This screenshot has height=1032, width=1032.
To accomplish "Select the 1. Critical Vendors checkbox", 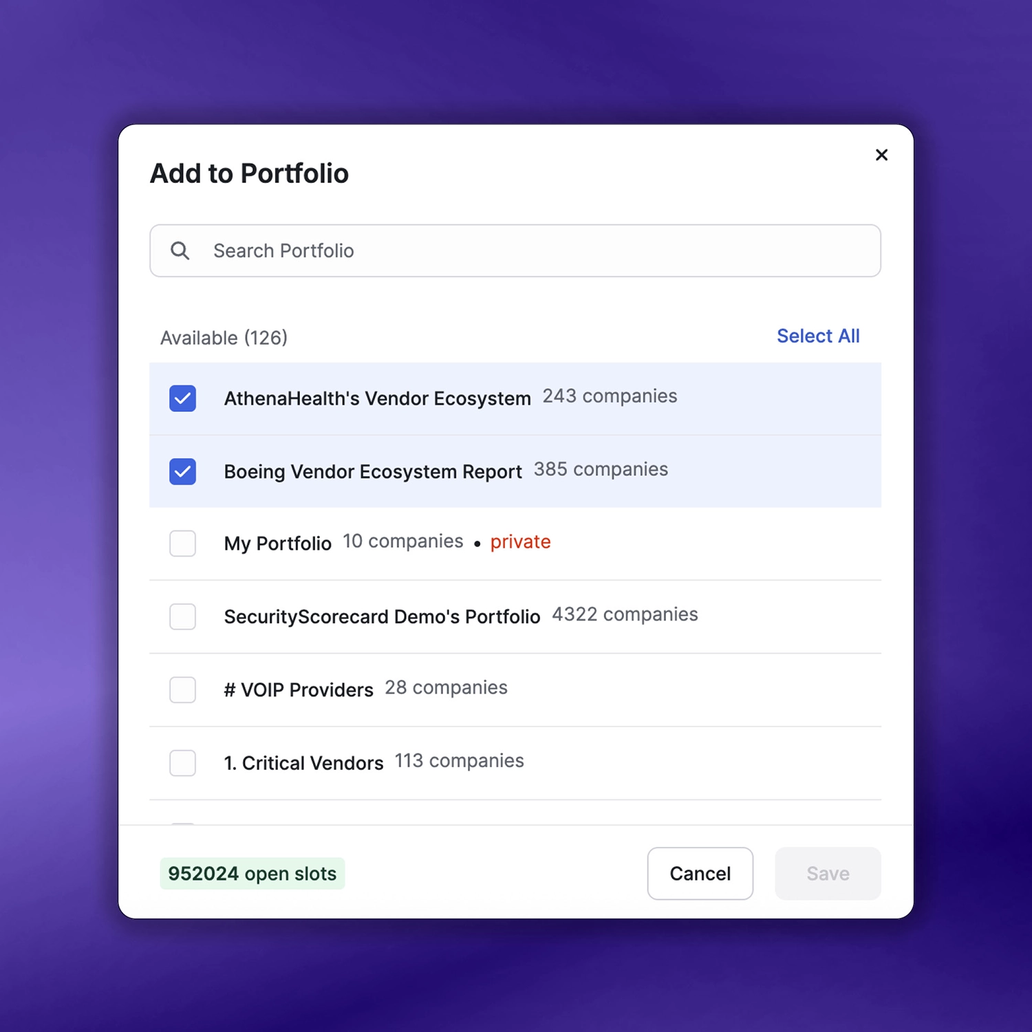I will pyautogui.click(x=183, y=762).
